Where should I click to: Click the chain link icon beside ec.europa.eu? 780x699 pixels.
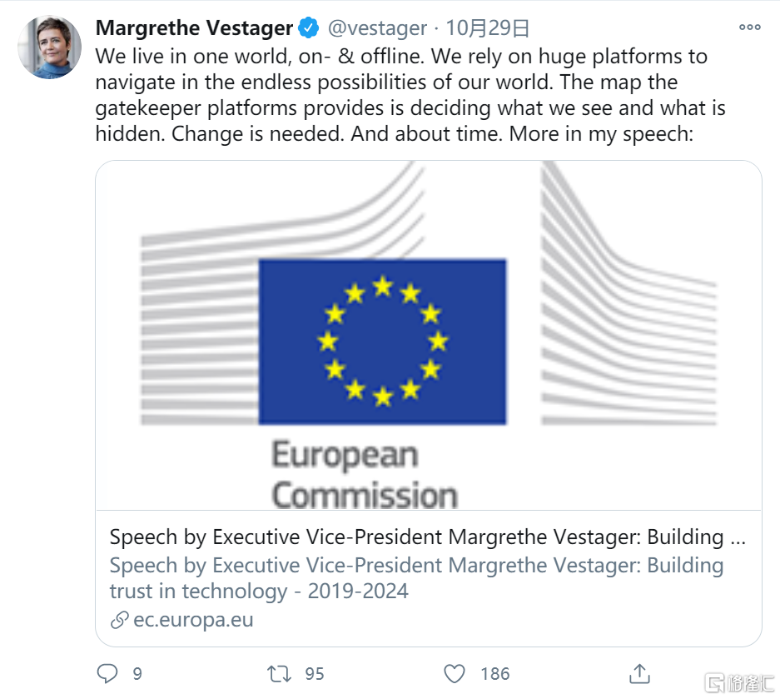coord(120,620)
